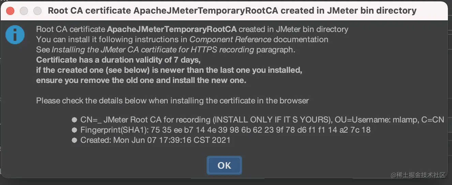Click the Fingerprint(SHA1) value text
The height and width of the screenshot is (185, 452).
point(225,130)
